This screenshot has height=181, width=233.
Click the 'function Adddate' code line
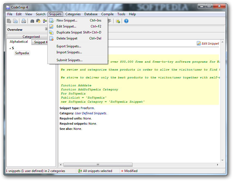(x=76, y=85)
